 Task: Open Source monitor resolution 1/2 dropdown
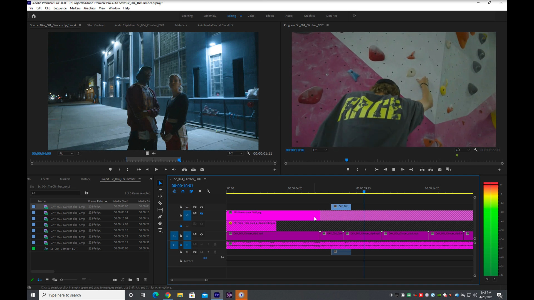[235, 153]
